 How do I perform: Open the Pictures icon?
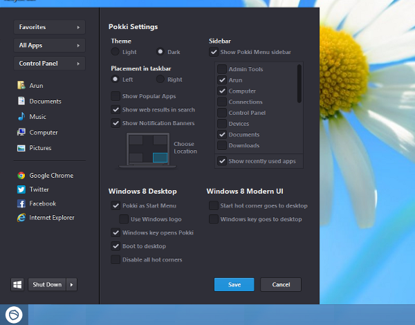pos(21,148)
